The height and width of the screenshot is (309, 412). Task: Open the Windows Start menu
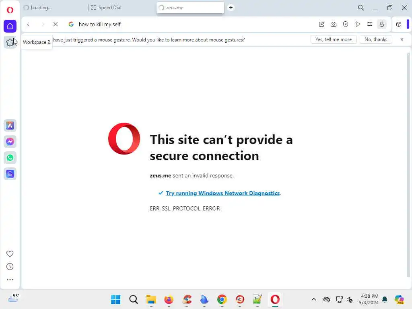[115, 299]
